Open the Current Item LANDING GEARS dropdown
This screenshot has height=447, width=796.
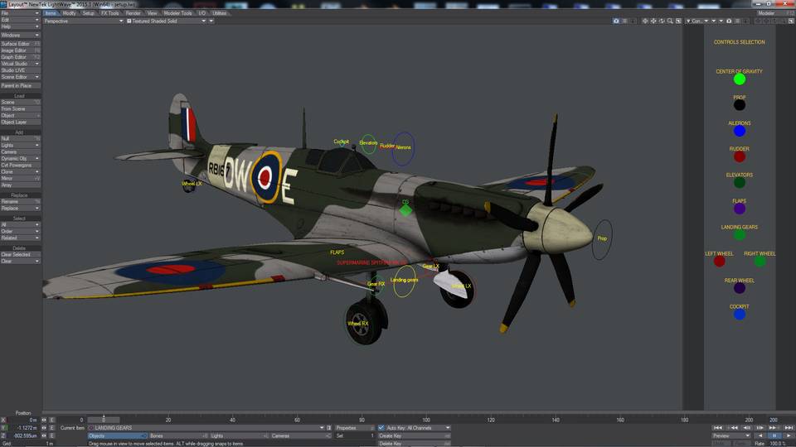(x=206, y=428)
